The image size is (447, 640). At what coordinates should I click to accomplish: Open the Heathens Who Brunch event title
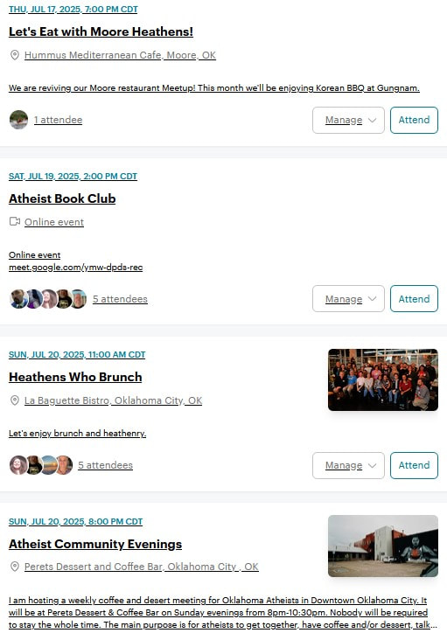point(75,377)
